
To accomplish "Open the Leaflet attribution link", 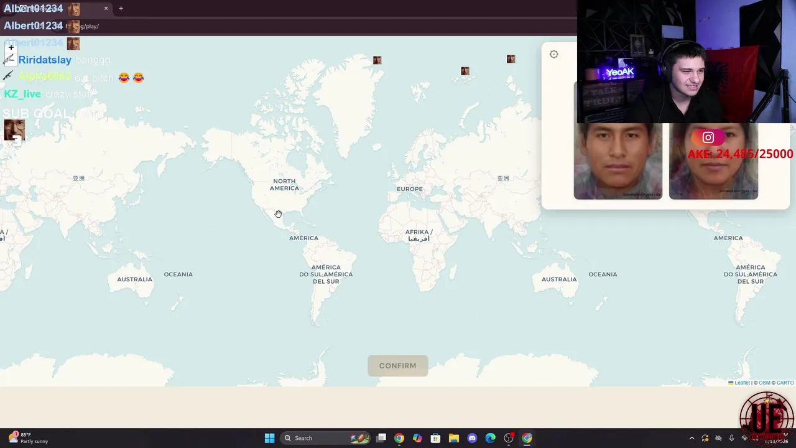I will (x=739, y=383).
